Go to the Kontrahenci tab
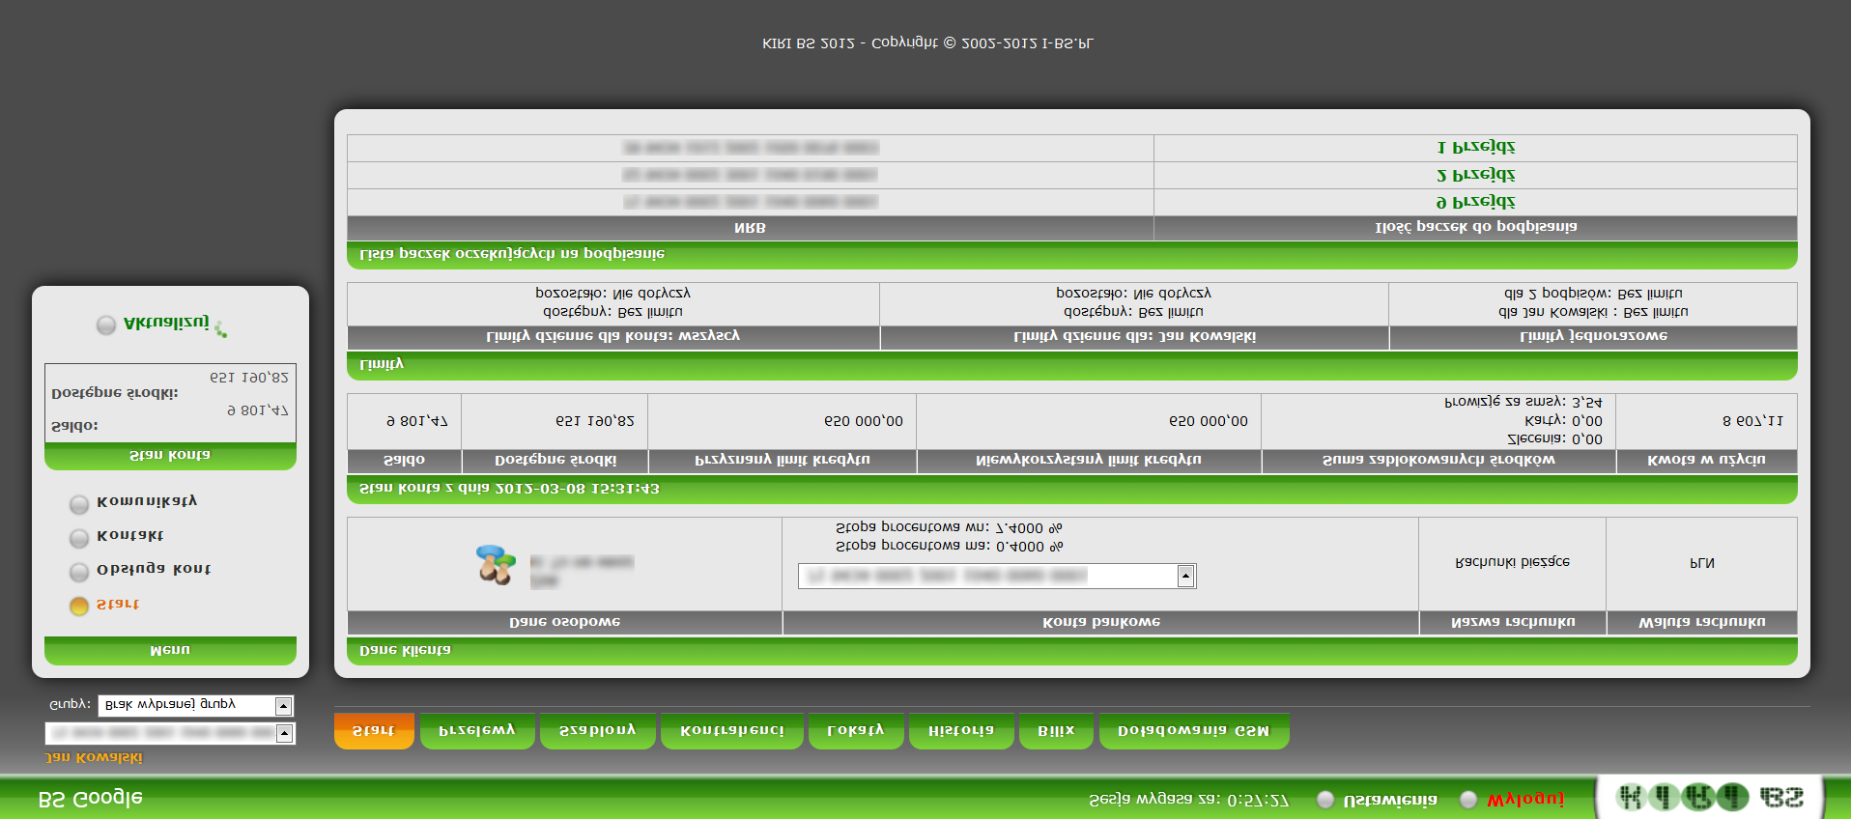 (x=732, y=730)
